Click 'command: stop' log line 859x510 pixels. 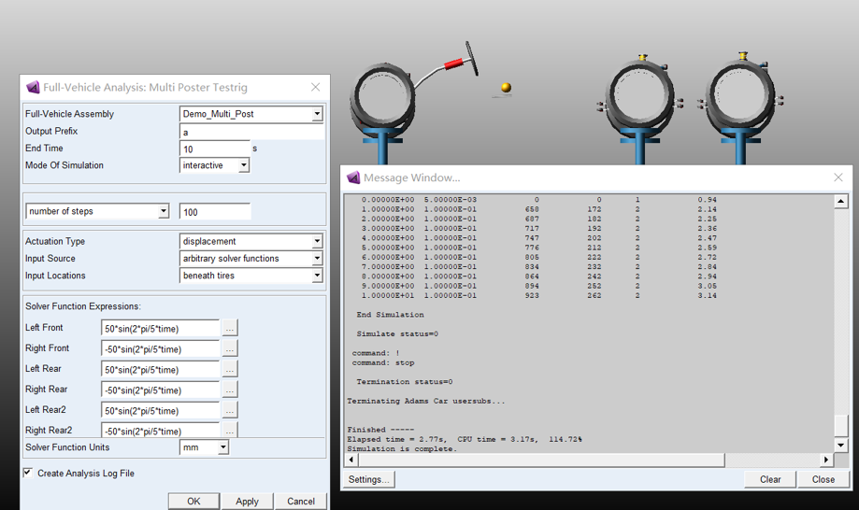click(x=383, y=362)
